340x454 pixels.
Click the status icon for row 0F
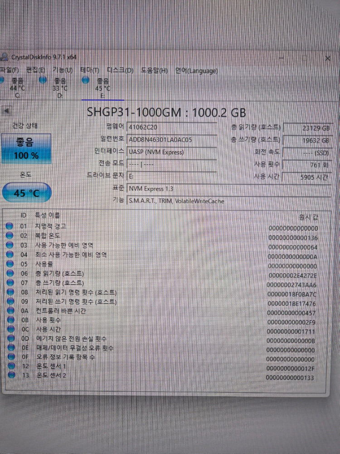pyautogui.click(x=12, y=356)
